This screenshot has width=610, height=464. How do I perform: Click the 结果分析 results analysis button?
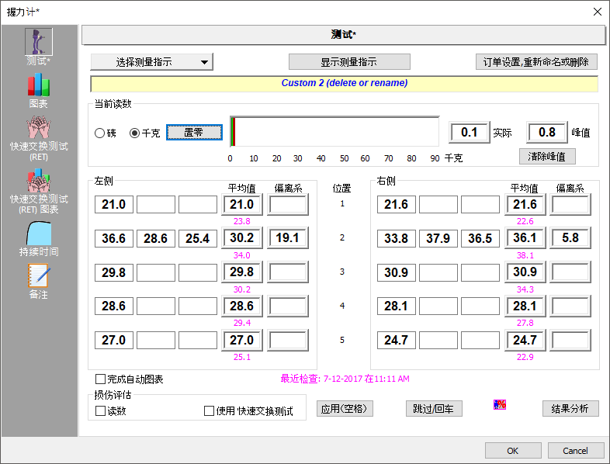[x=570, y=409]
